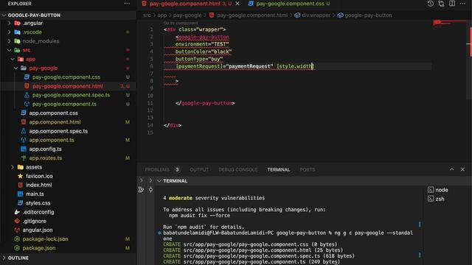
Task: Open package-lock.json file
Action: pos(45,239)
